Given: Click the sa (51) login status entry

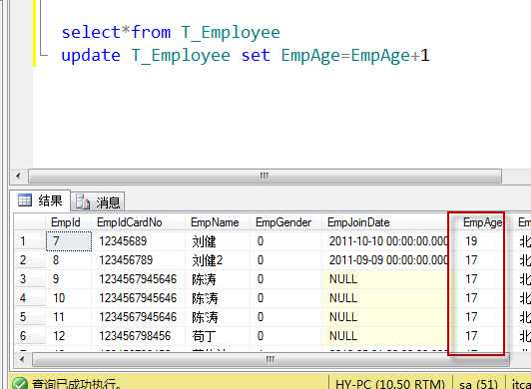Looking at the screenshot, I should [x=478, y=384].
